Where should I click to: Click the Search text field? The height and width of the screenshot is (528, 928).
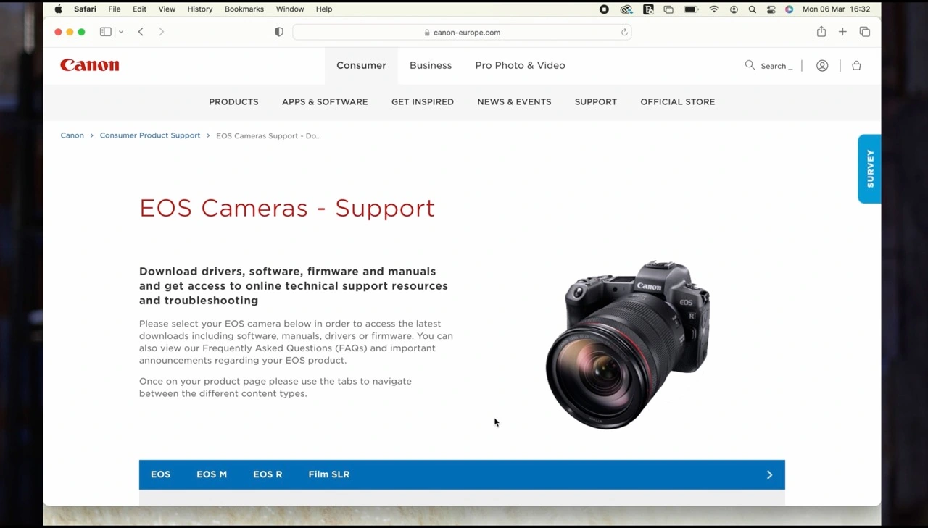(776, 66)
